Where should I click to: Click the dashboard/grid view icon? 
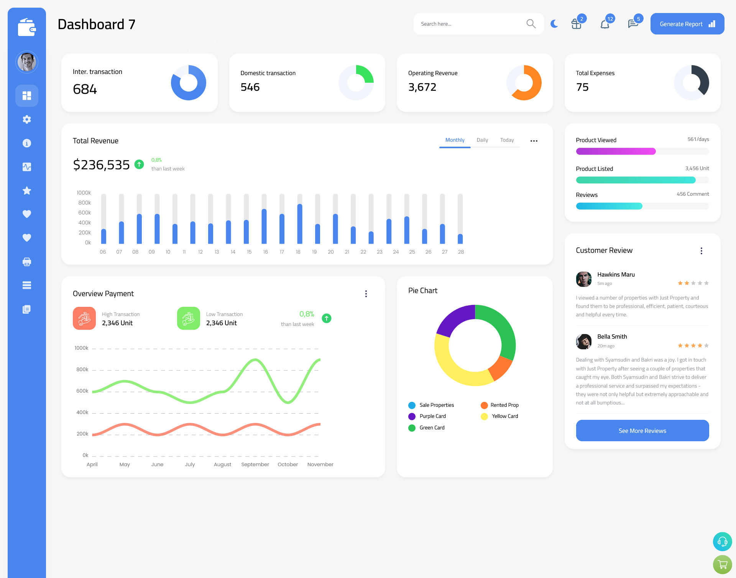27,95
